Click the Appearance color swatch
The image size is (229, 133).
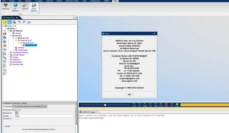17,113
